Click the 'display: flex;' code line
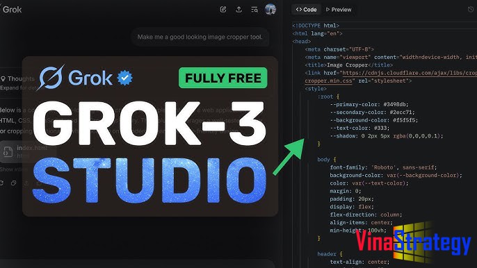The image size is (477, 268). (352, 207)
